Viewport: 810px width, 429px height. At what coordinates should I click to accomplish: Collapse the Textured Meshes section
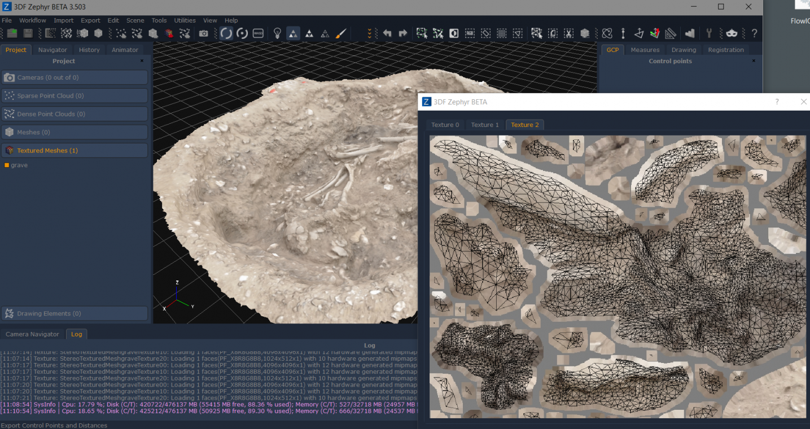[75, 151]
